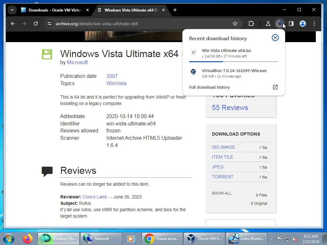Click Action Center flag tray icon

point(279,239)
